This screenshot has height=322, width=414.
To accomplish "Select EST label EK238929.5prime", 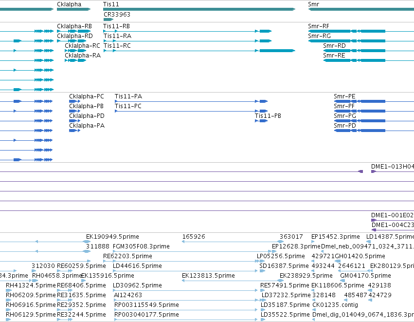I will point(306,276).
